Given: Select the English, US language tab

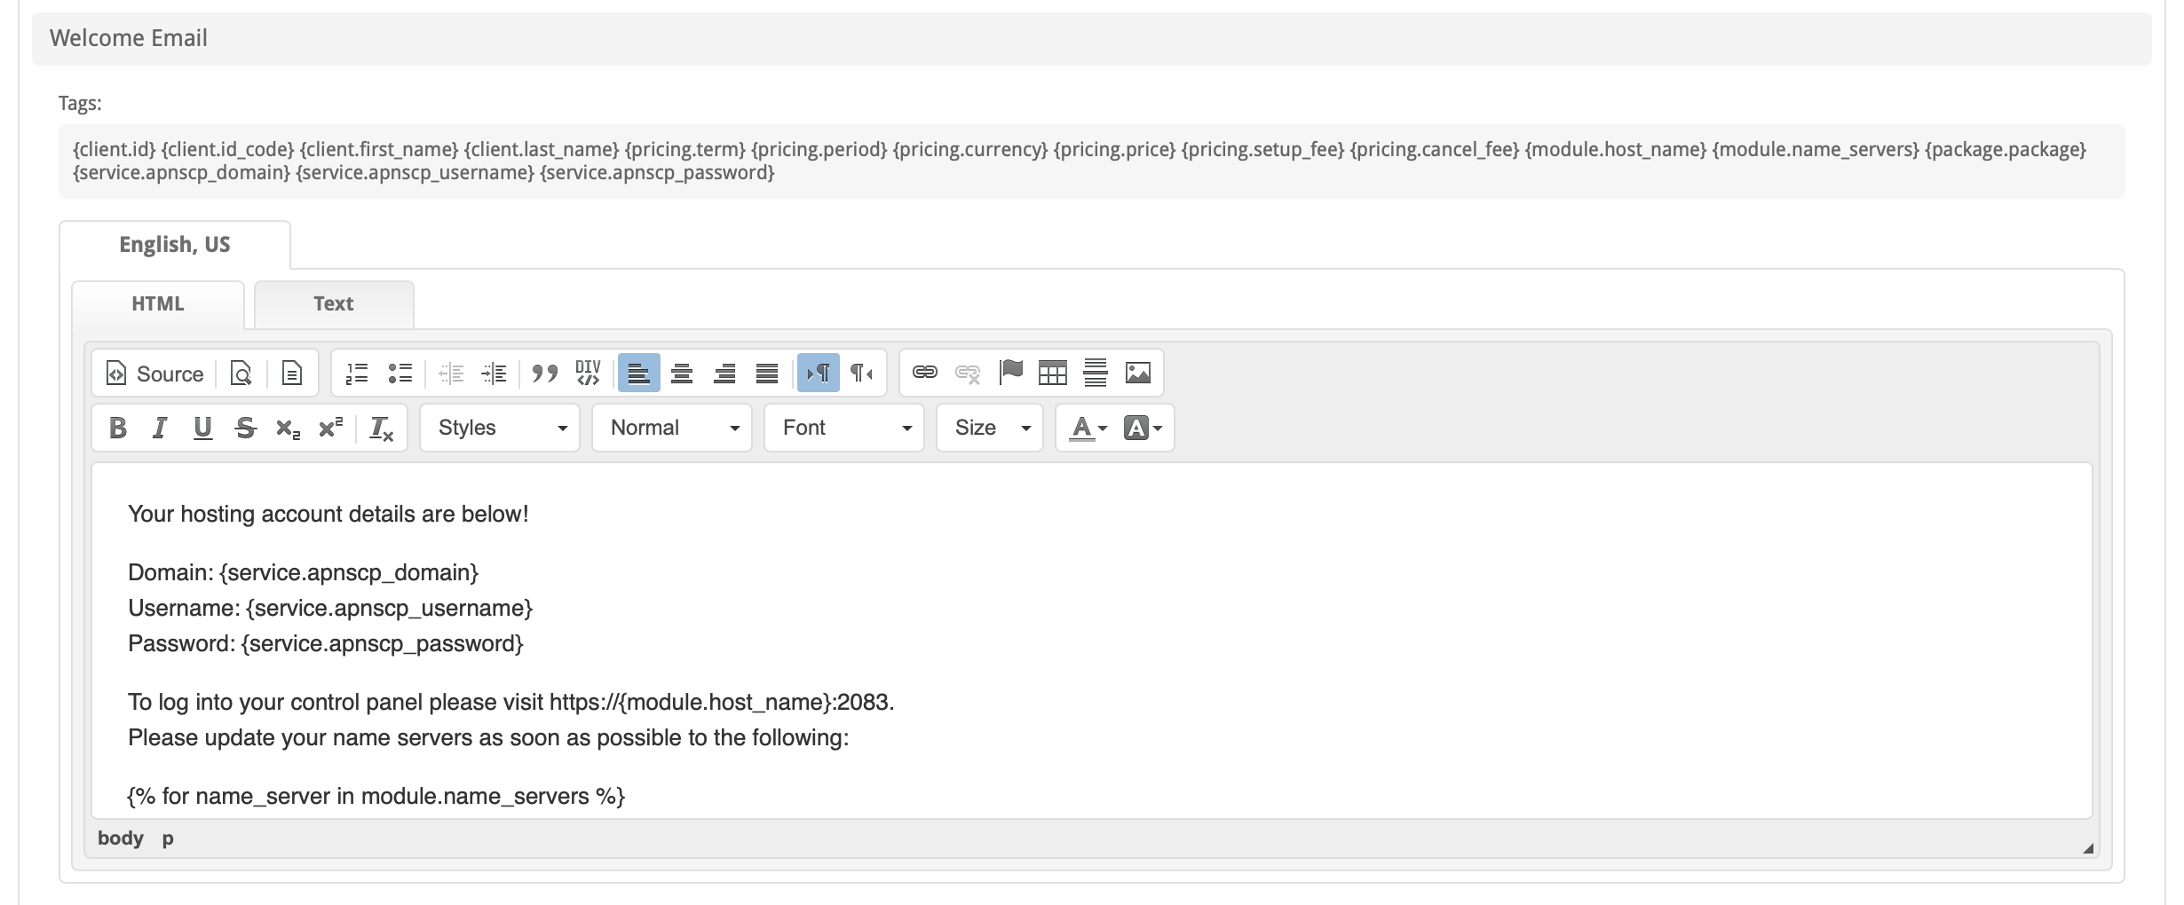Looking at the screenshot, I should click(x=175, y=245).
